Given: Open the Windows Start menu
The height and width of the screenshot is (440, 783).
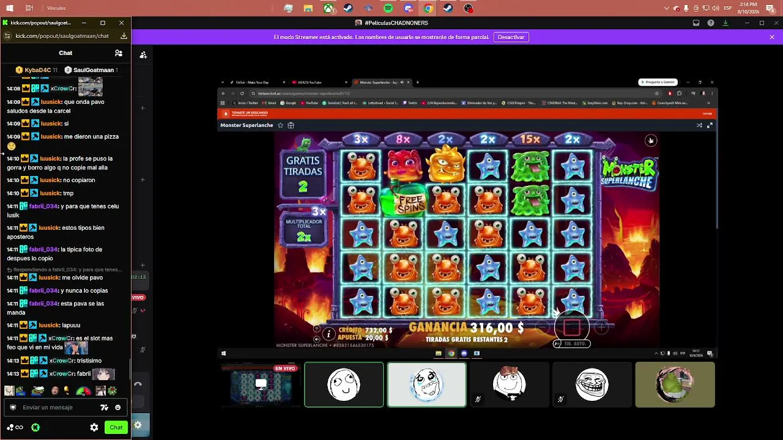Looking at the screenshot, I should tap(10, 9).
